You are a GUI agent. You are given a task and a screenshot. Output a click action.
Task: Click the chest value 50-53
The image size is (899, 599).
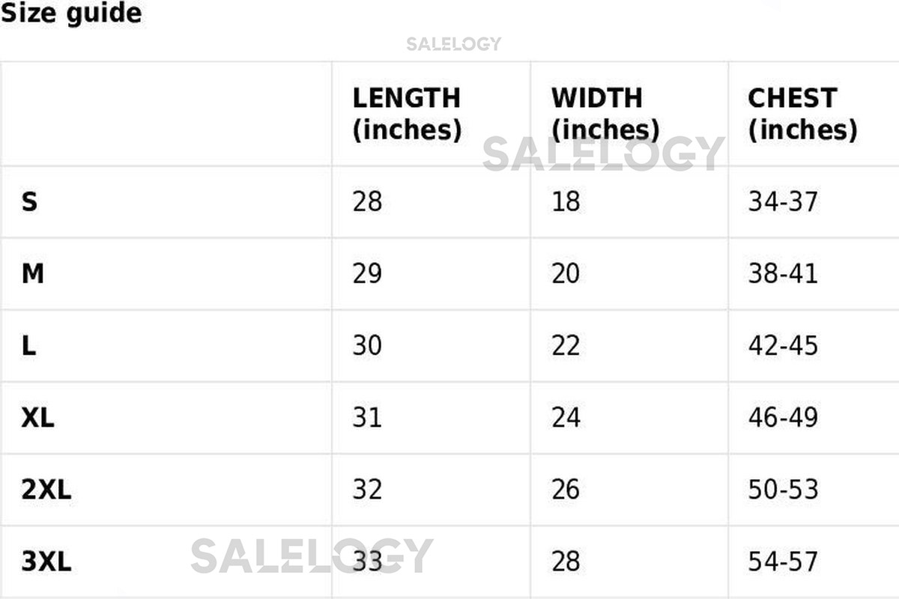click(x=783, y=490)
